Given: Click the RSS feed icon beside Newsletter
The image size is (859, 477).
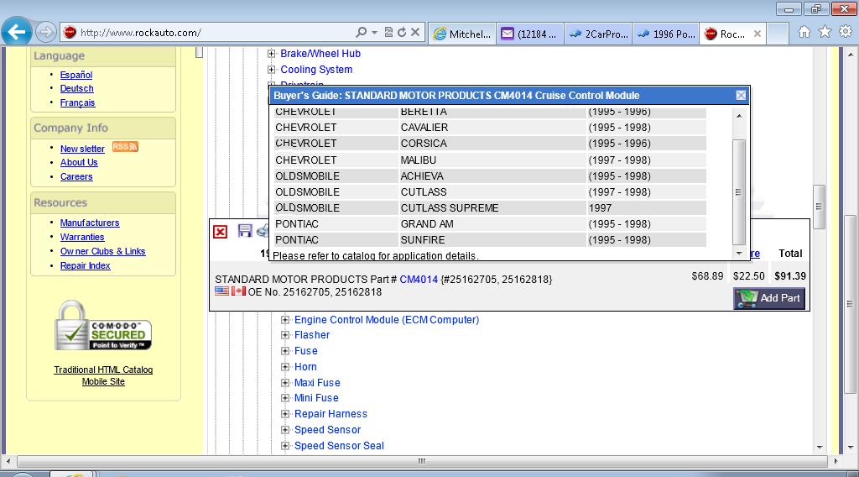Looking at the screenshot, I should [125, 147].
